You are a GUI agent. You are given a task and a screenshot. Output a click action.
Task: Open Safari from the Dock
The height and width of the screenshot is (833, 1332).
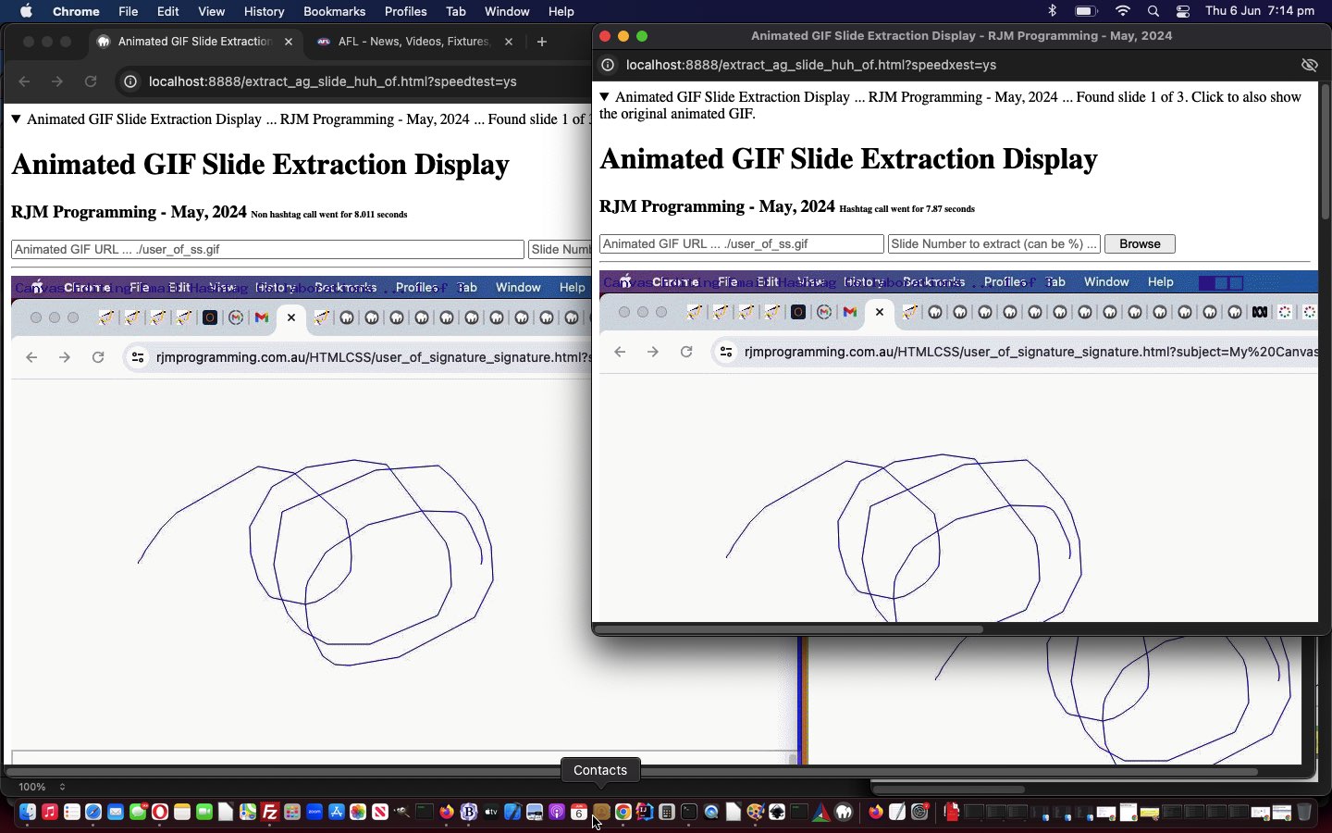point(93,812)
